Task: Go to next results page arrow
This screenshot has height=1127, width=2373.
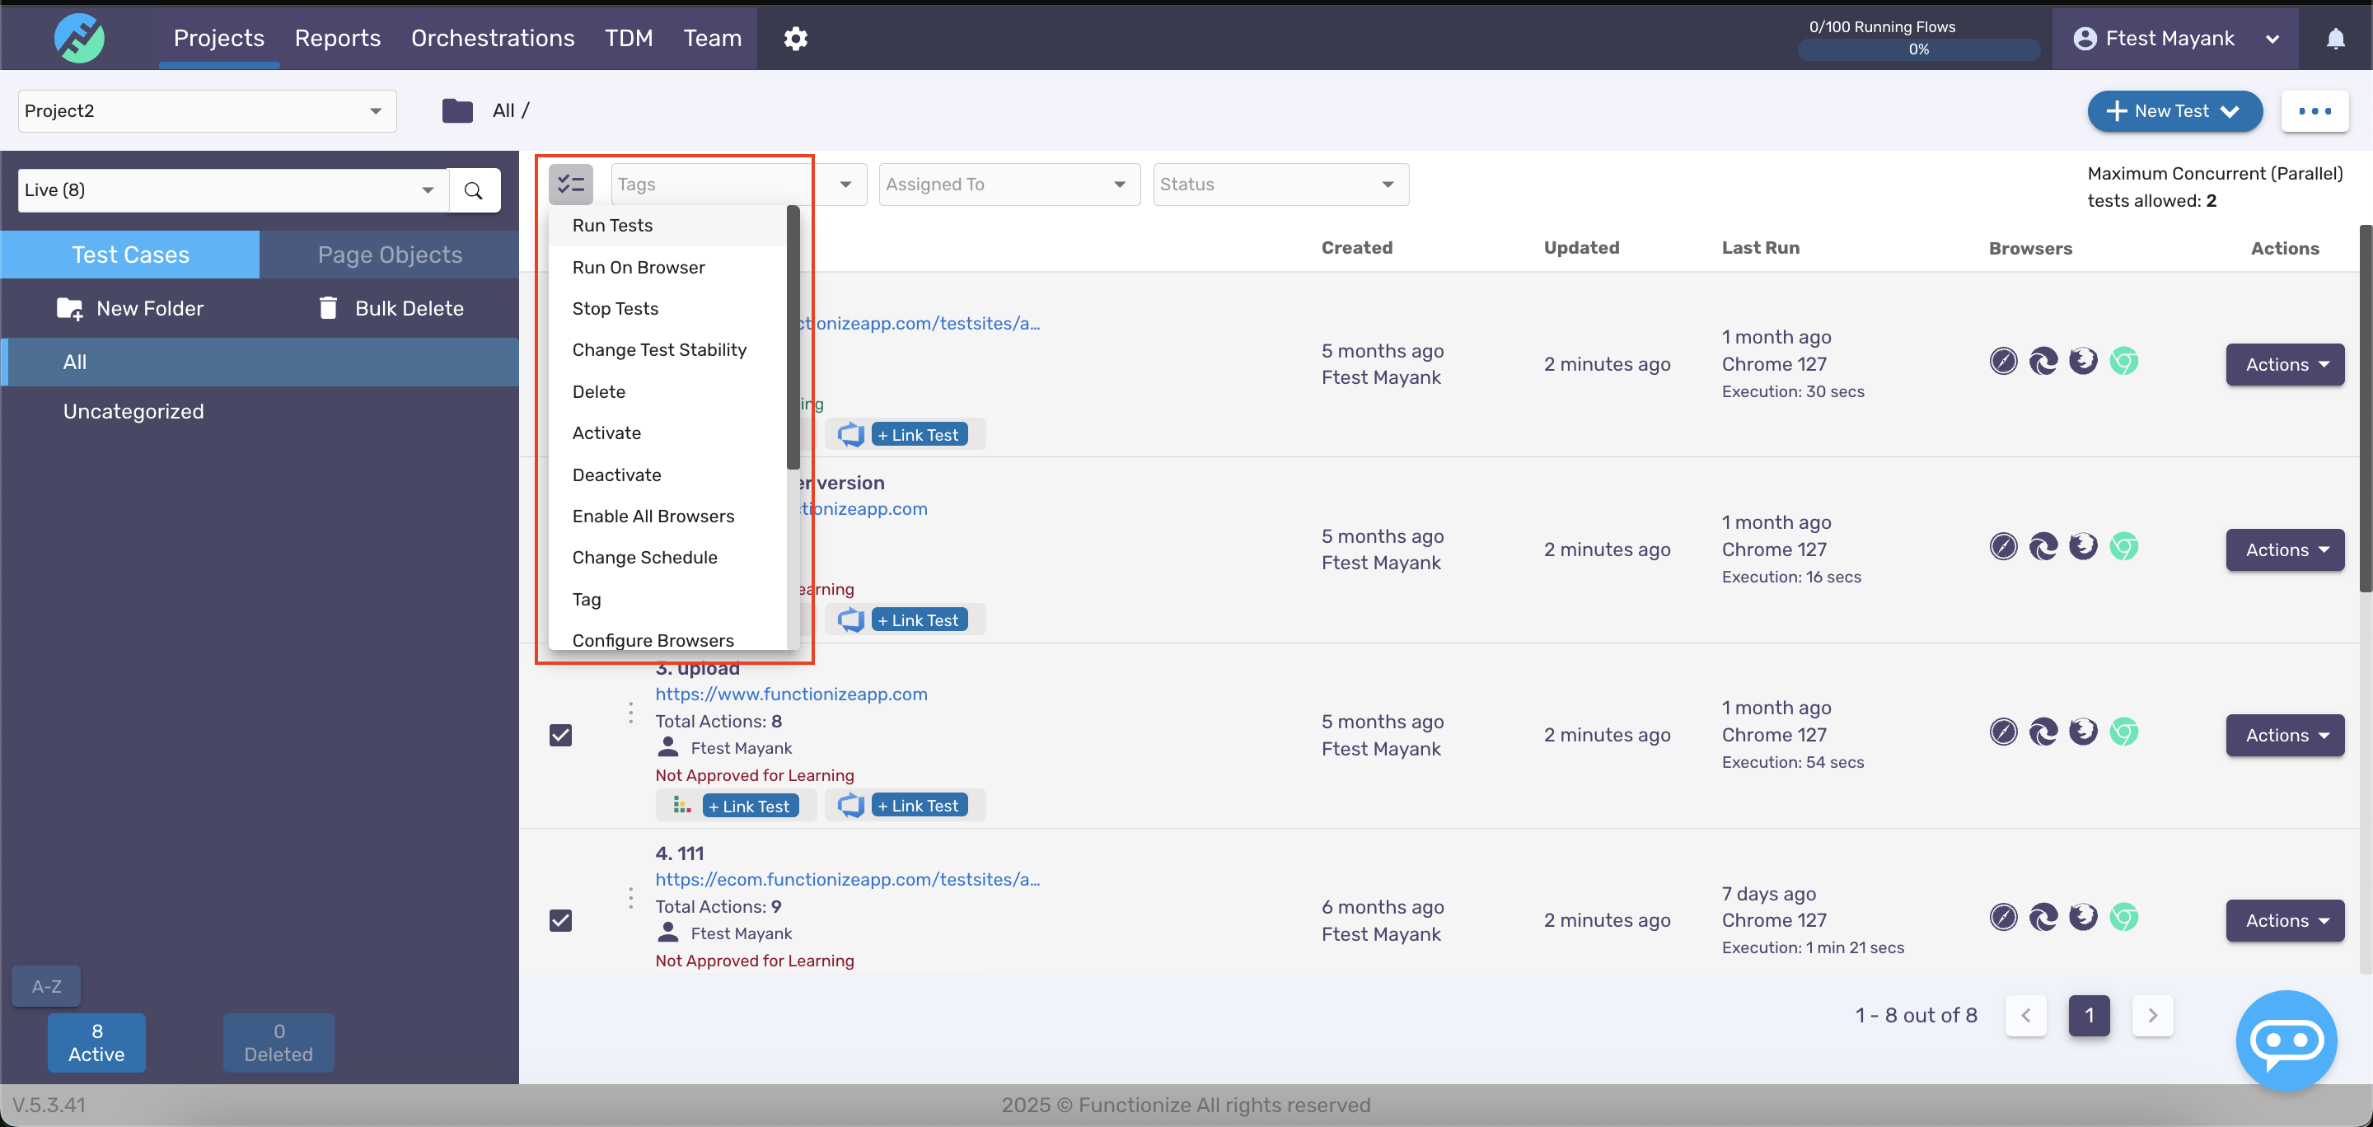Action: tap(2152, 1016)
